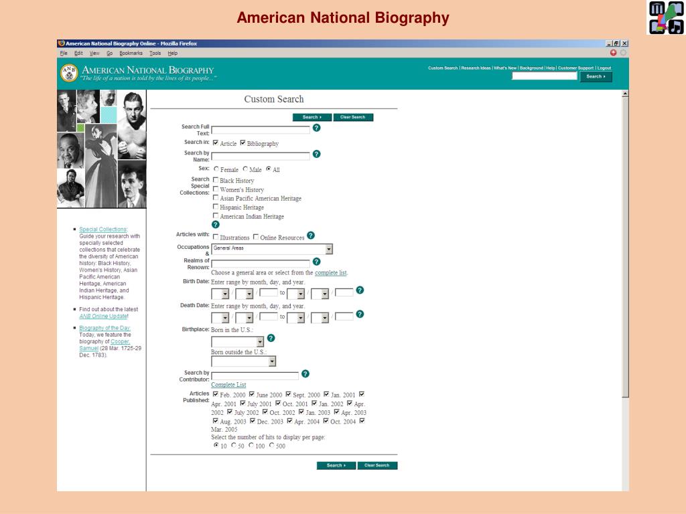The height and width of the screenshot is (514, 686).
Task: Click the Search Full Text input field
Action: pos(261,130)
